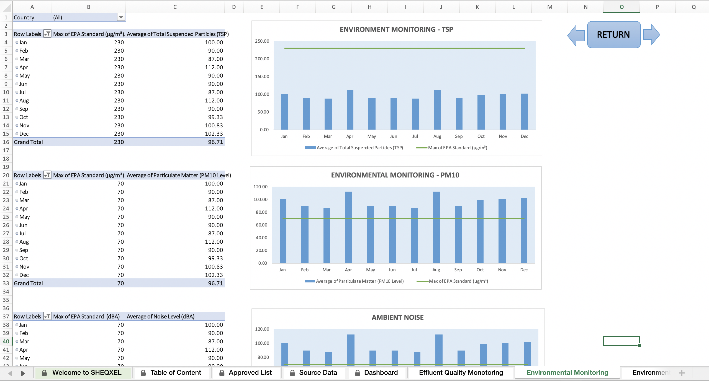This screenshot has height=381, width=709.
Task: Open the Country filter dropdown
Action: click(x=121, y=17)
